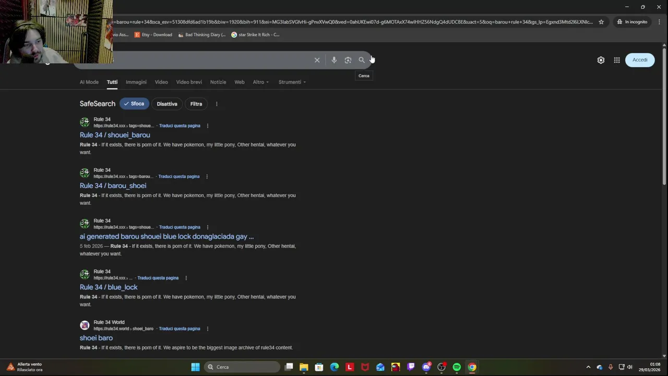Switch to Immagini tab
This screenshot has width=668, height=376.
(x=136, y=82)
